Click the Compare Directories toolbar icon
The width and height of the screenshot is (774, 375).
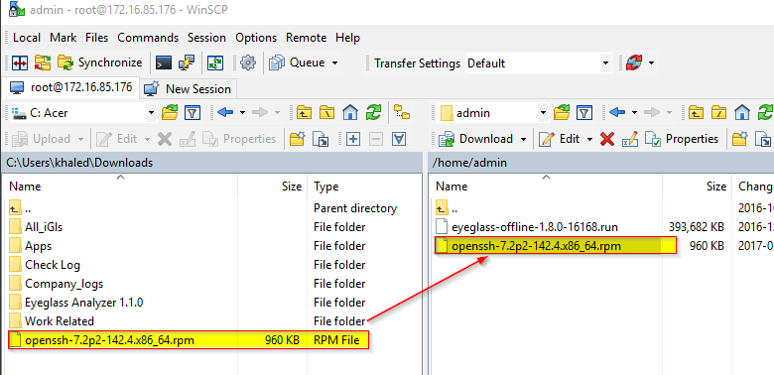click(x=20, y=62)
